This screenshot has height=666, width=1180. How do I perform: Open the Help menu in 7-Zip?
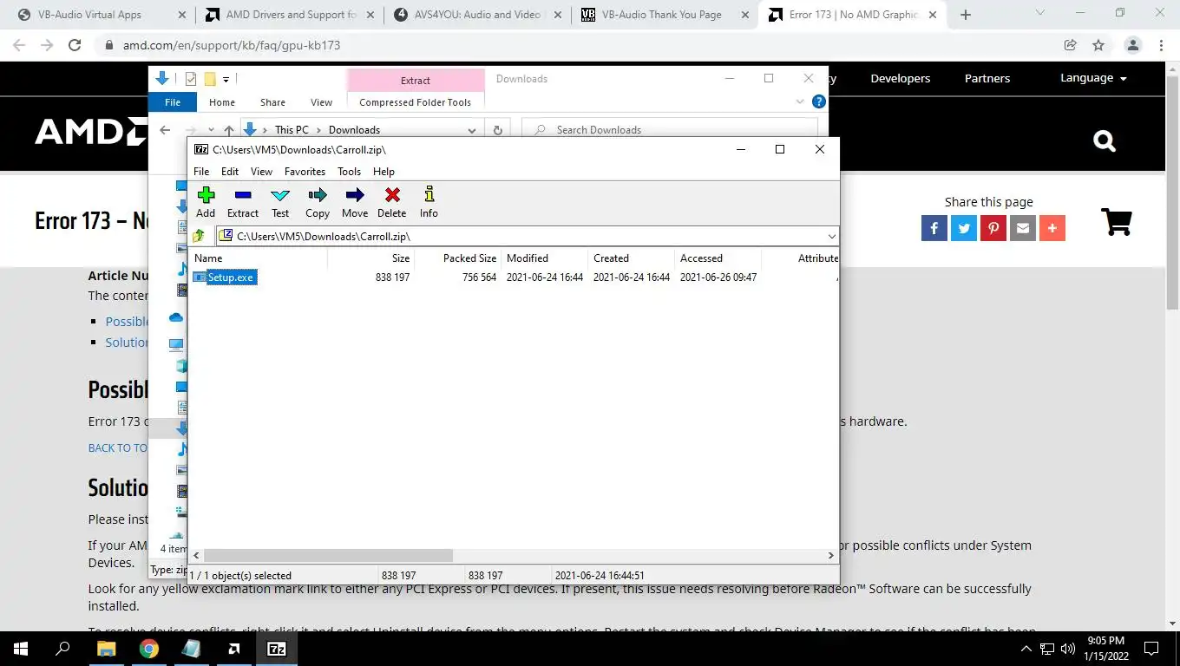383,172
